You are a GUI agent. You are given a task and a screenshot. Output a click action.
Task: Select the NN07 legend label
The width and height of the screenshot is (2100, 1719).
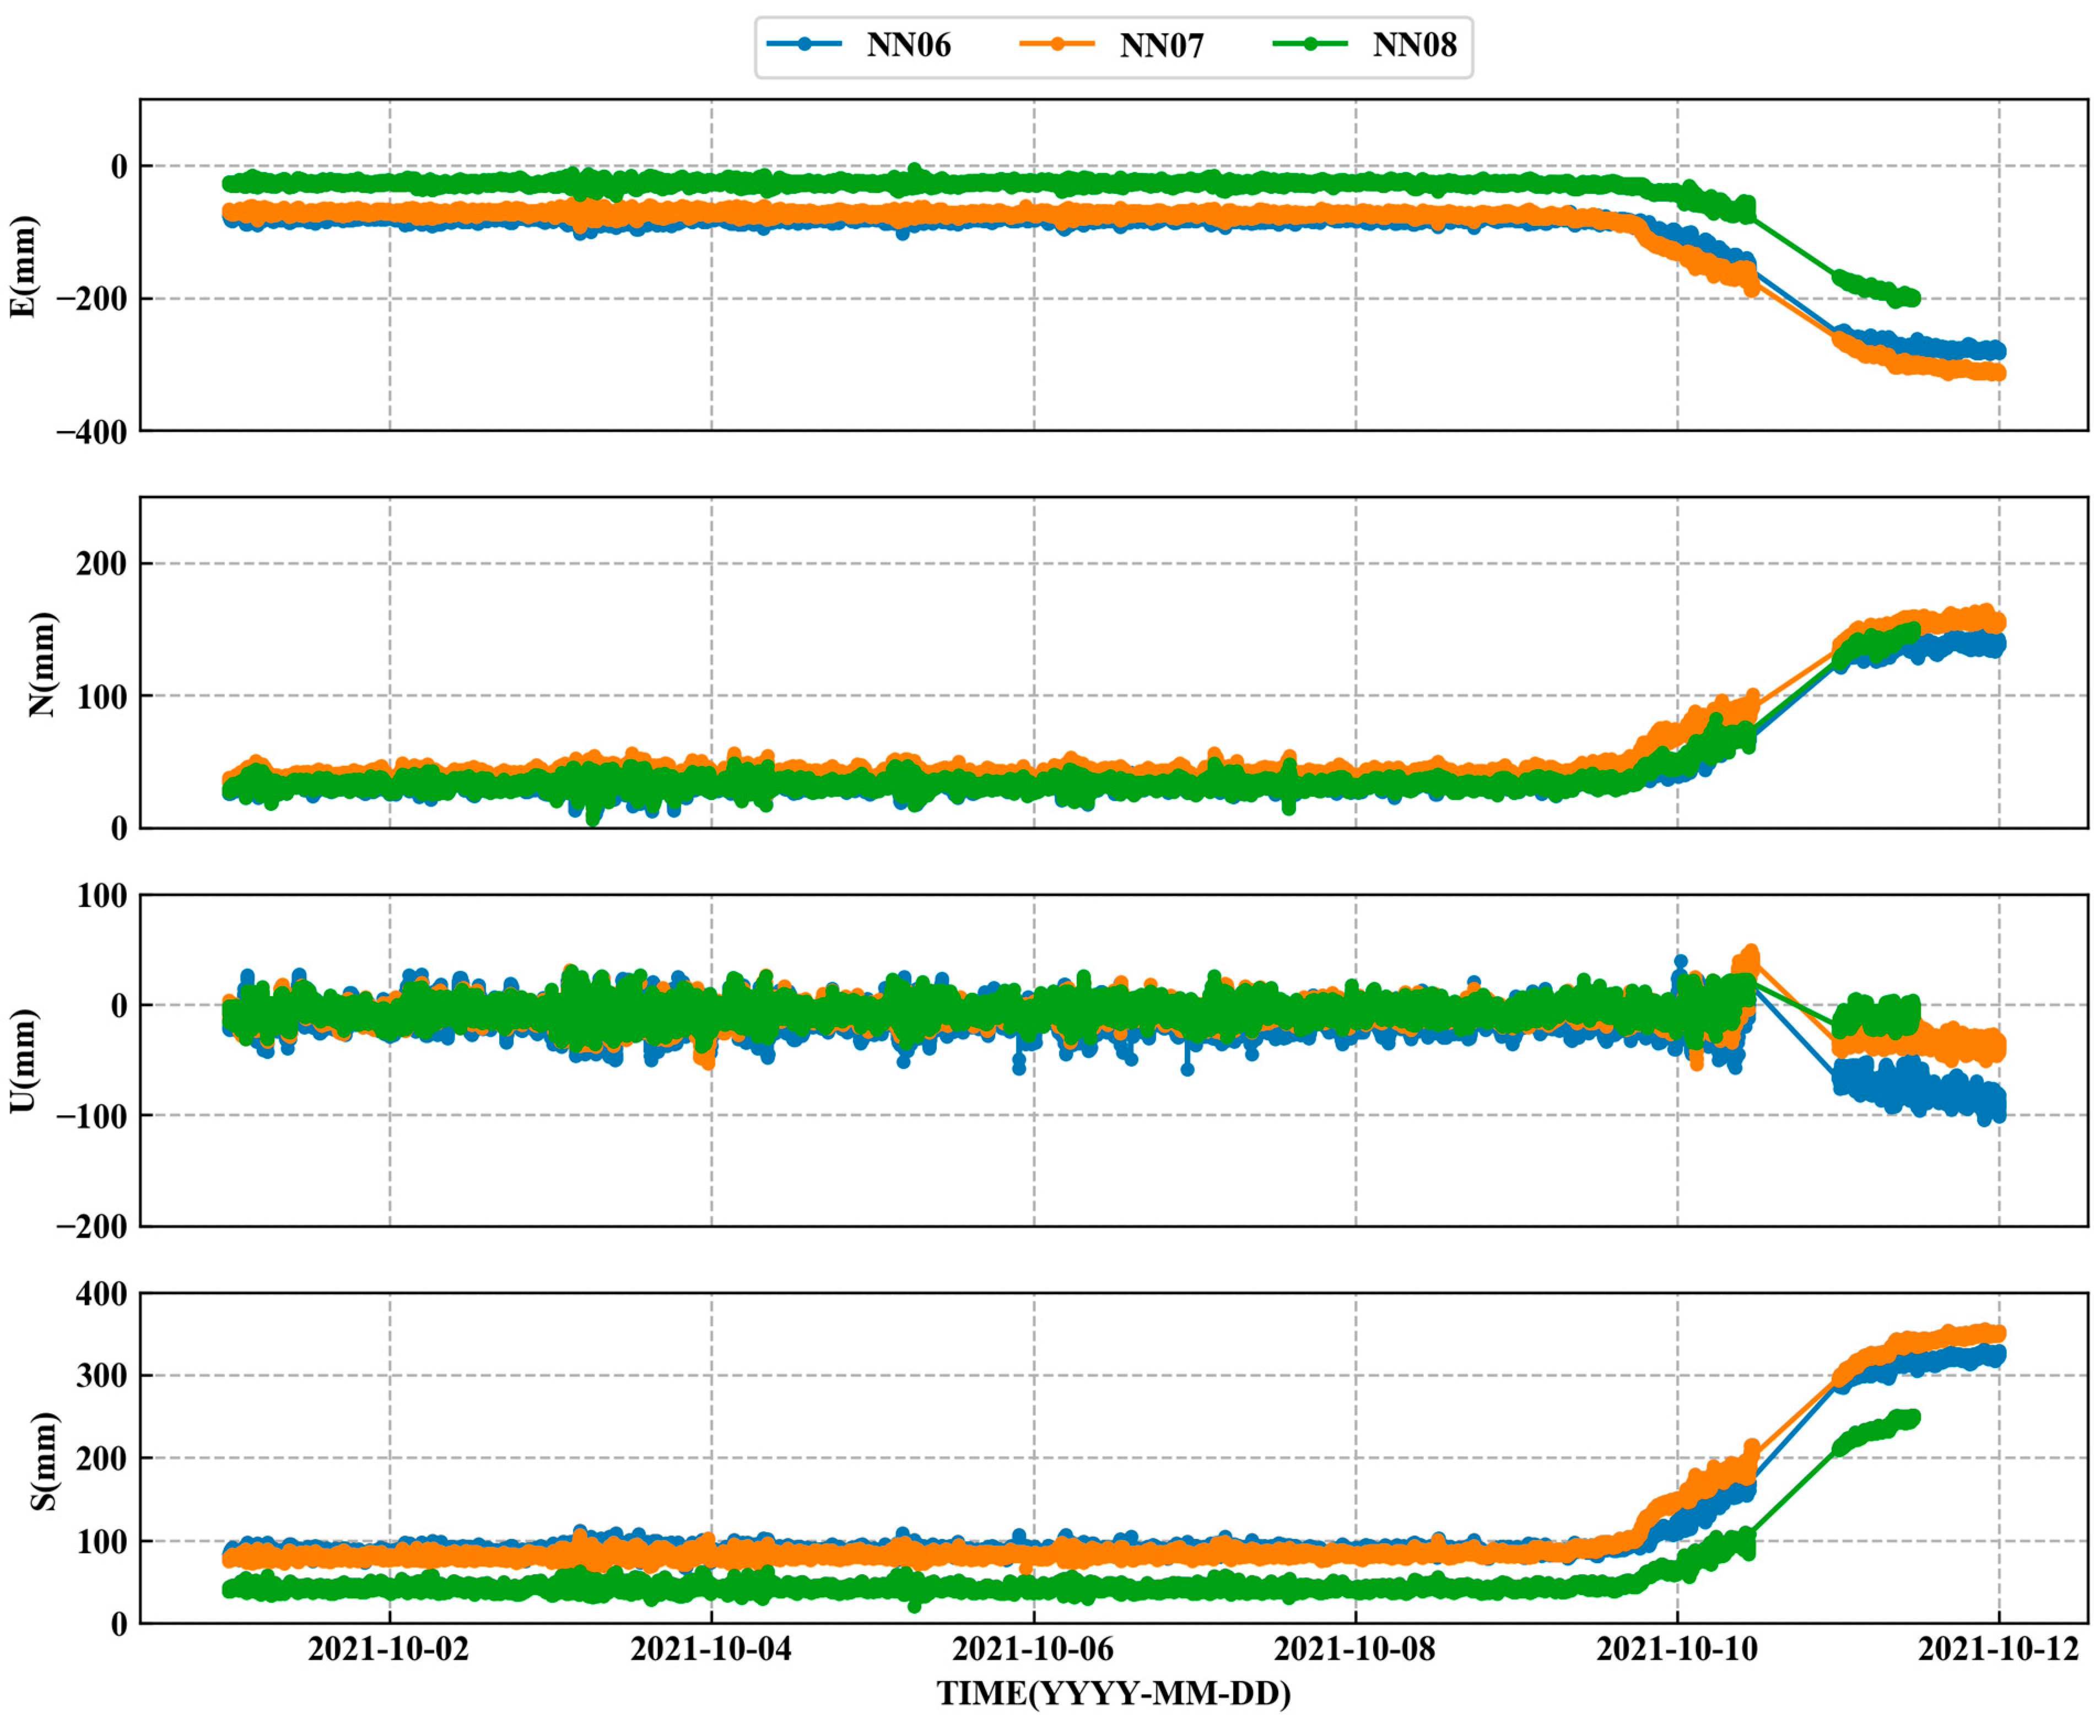[1162, 46]
